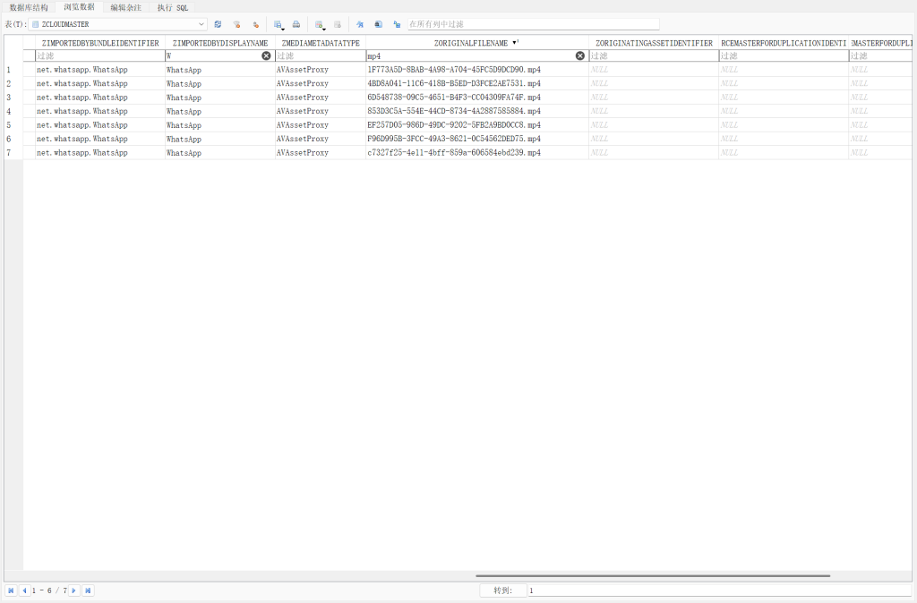Sort by ZMEDIAMETADATATYPE column header
The height and width of the screenshot is (603, 917).
click(320, 43)
